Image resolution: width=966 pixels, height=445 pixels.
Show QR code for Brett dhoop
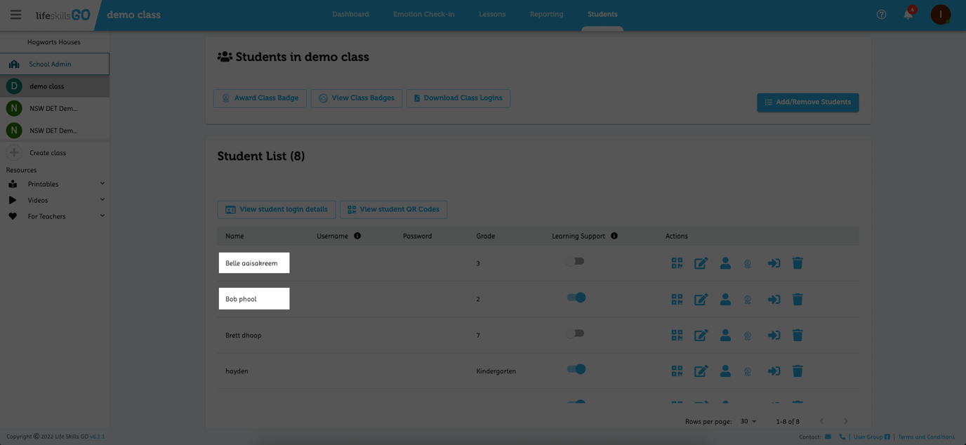[677, 336]
